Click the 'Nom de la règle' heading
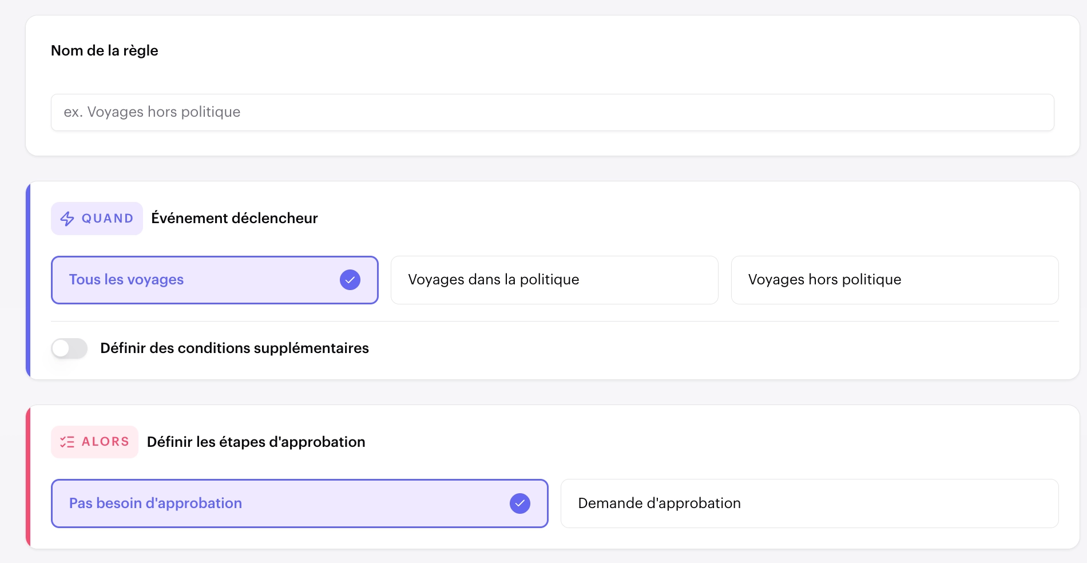Image resolution: width=1087 pixels, height=563 pixels. pos(105,50)
